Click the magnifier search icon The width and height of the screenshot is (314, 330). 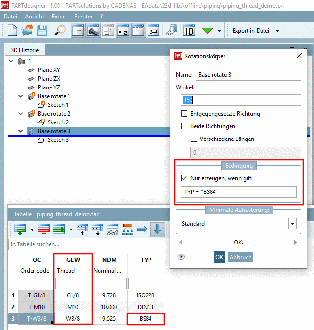click(x=60, y=31)
